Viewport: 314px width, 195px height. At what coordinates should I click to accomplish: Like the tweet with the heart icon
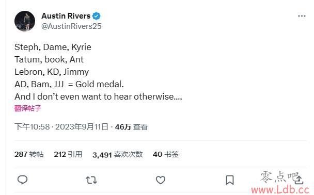click(x=161, y=180)
